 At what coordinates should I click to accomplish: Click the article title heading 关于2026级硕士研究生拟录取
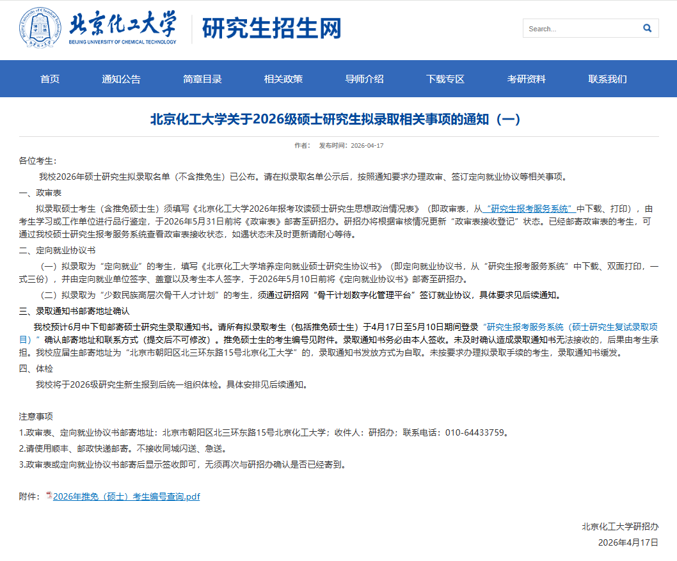pos(335,119)
